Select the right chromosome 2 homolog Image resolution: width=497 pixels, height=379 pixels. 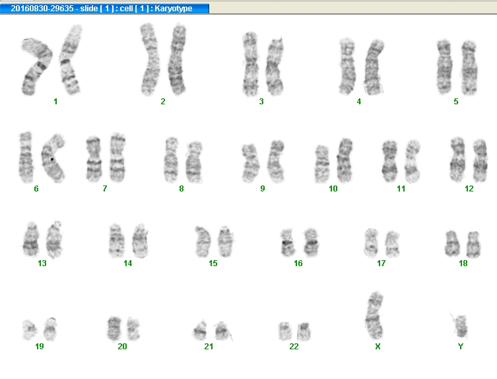coord(178,59)
